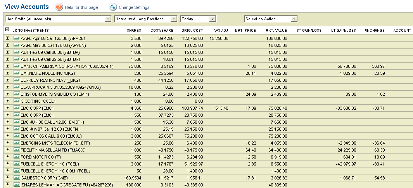Screen dimensions: 413x188
Task: Click the GameStop Corp chart icon
Action: tap(17, 178)
